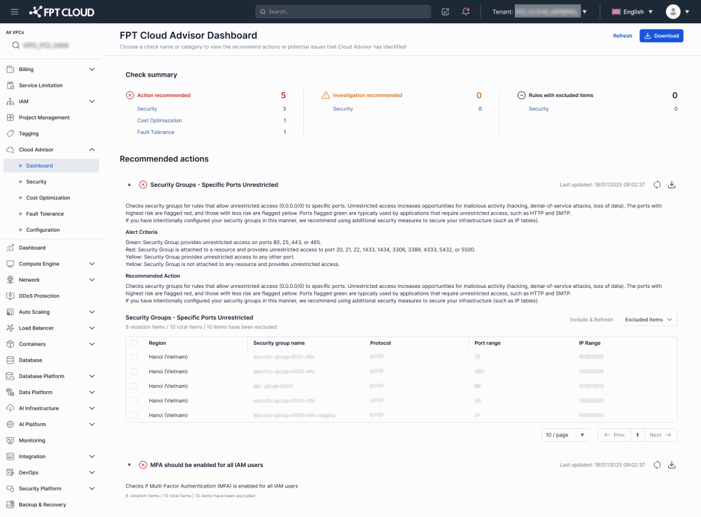Viewport: 701px width, 517px height.
Task: Click the FPT Cloud logo
Action: coord(62,12)
